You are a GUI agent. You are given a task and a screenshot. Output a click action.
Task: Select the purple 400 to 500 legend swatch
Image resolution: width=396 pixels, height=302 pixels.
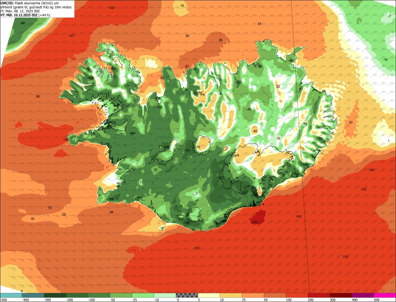(x=363, y=296)
